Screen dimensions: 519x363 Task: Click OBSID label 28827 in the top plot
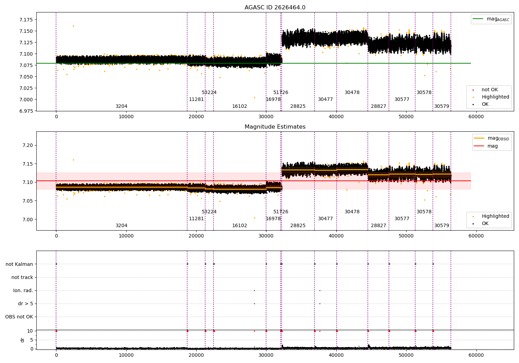(379, 106)
